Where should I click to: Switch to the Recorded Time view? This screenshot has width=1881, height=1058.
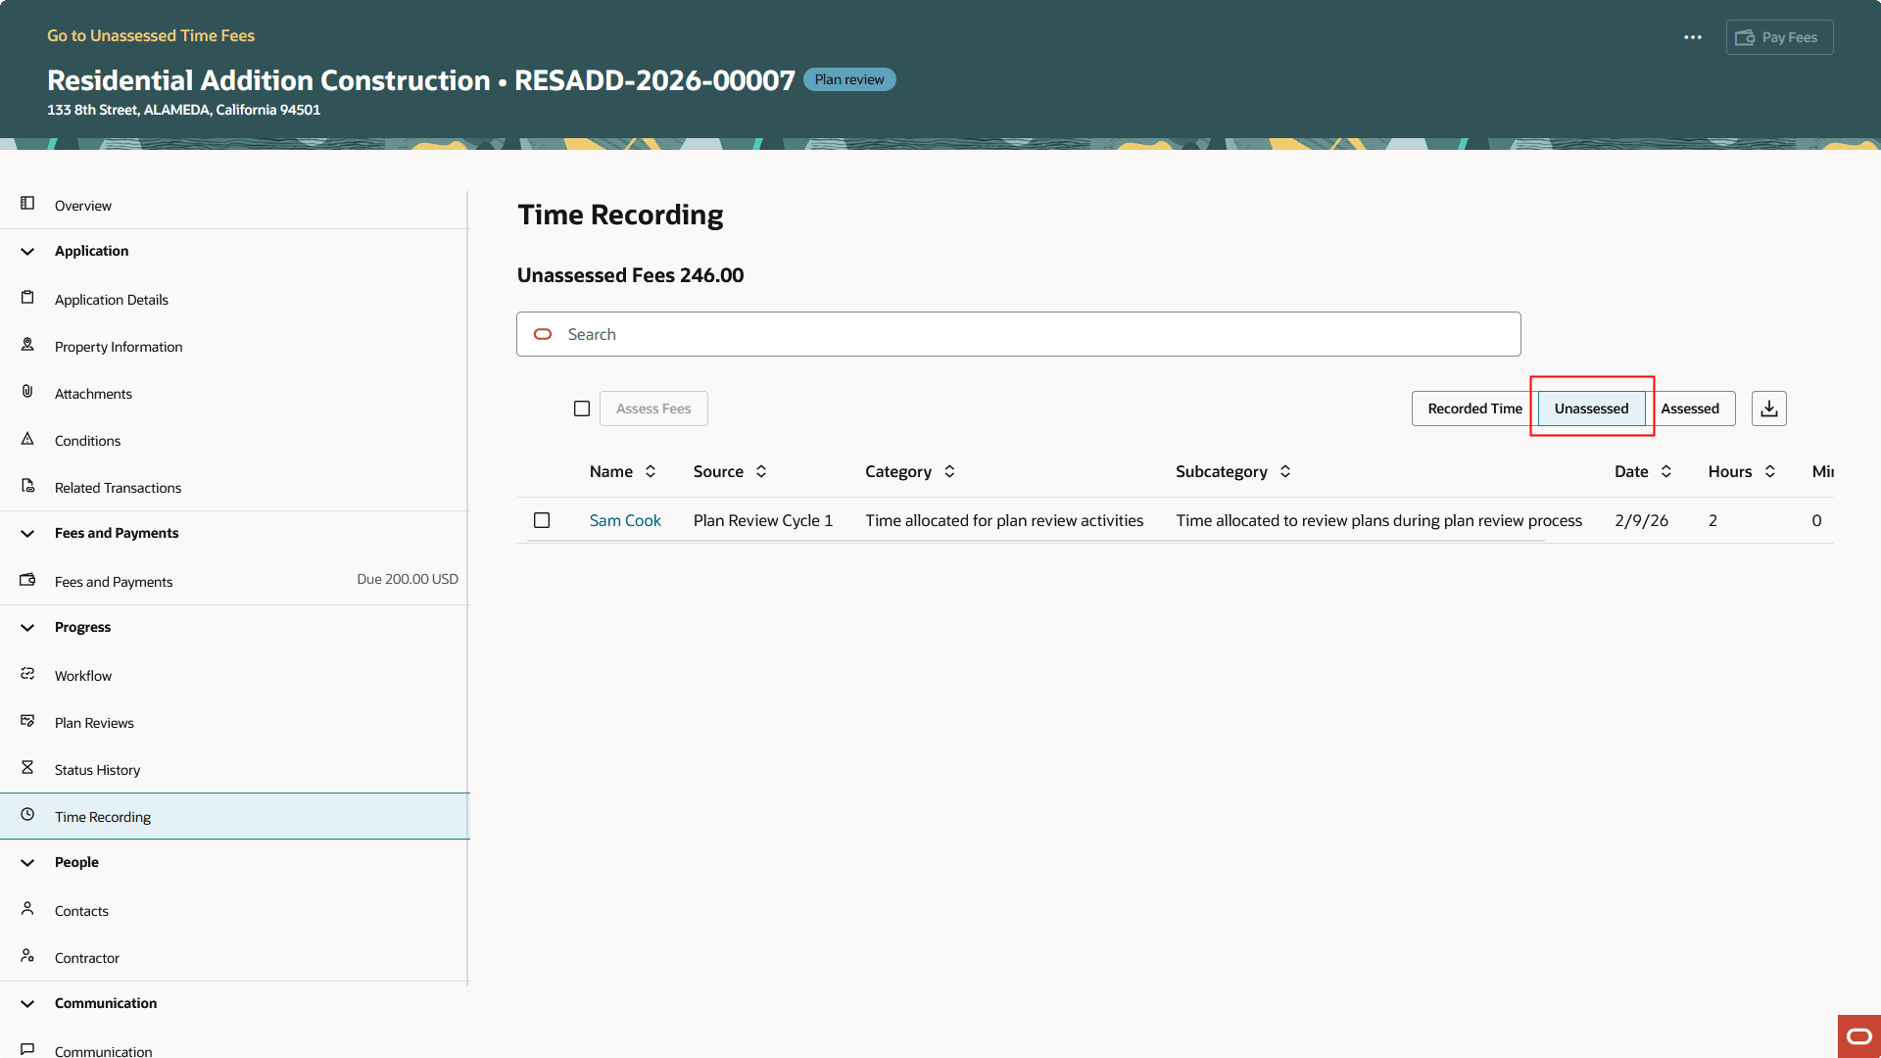point(1474,409)
